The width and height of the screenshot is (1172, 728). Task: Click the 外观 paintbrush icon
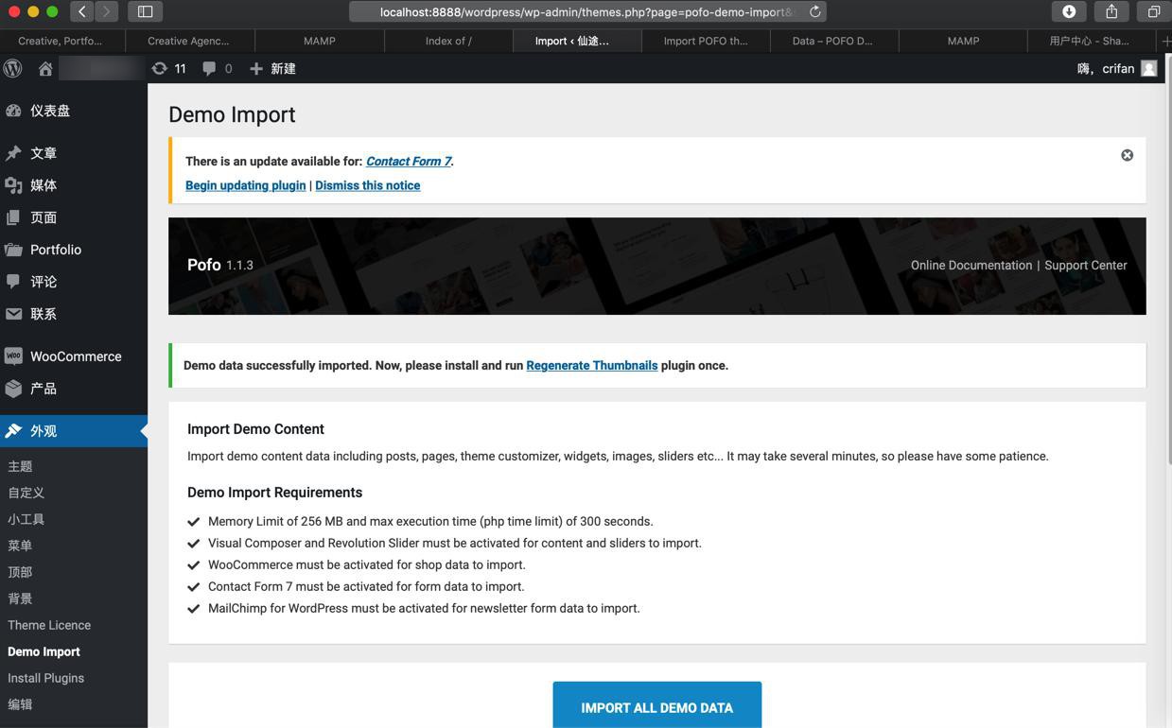(13, 431)
